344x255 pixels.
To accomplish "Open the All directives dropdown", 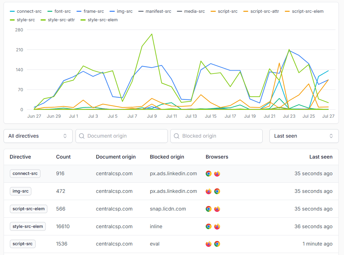I will coord(38,136).
